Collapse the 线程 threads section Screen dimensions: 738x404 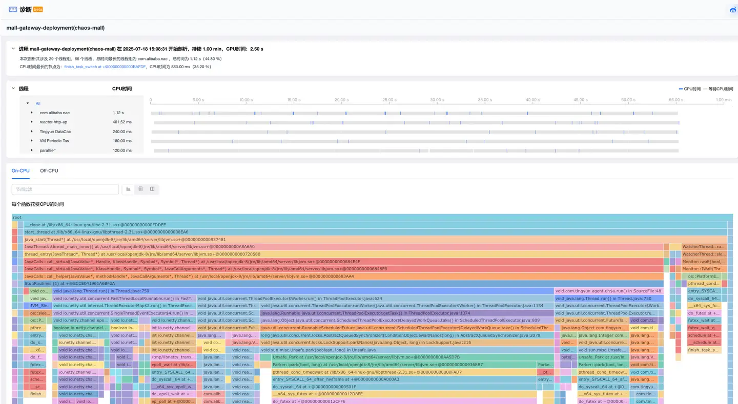(x=13, y=89)
